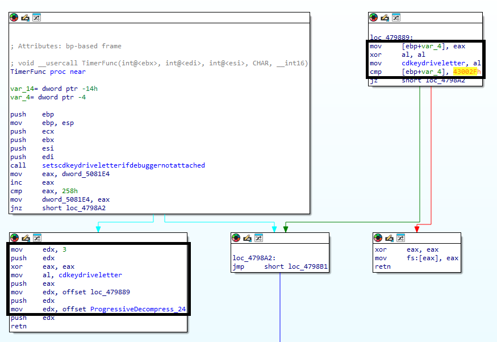Image resolution: width=497 pixels, height=342 pixels.
Task: Click the 'mov fs:[eax], eax' instruction
Action: click(x=417, y=258)
